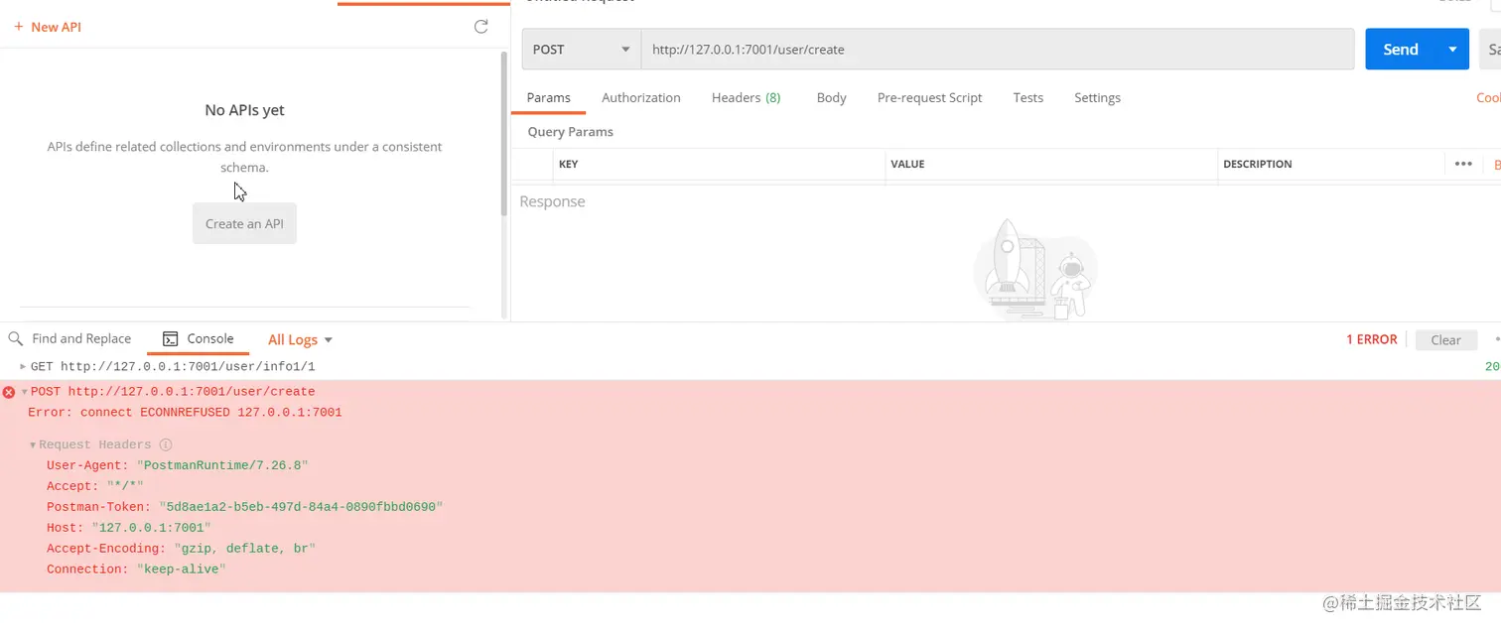Open the HTTP method POST dropdown
The width and height of the screenshot is (1501, 632).
tap(582, 50)
